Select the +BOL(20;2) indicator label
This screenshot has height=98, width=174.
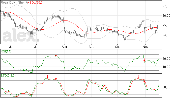tap(36, 3)
